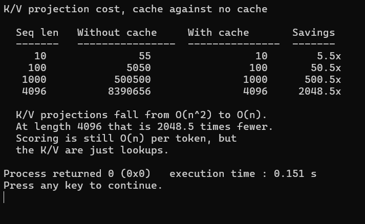The image size is (365, 224).
Task: Click the without-cache value 5050
Action: pos(139,68)
